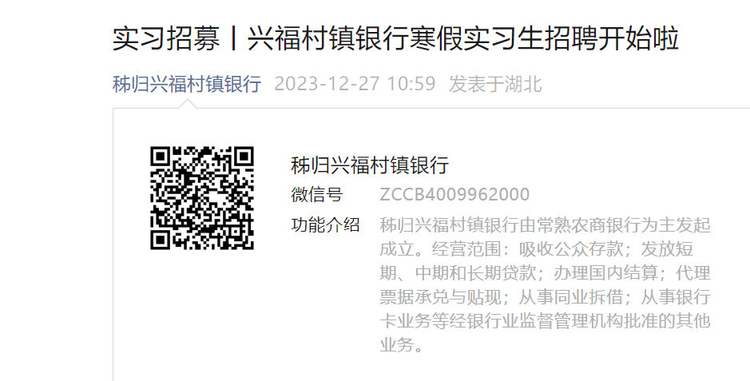Screen dimensions: 750x381
Task: Click the line about 吸收公众存款
Action: (x=536, y=249)
